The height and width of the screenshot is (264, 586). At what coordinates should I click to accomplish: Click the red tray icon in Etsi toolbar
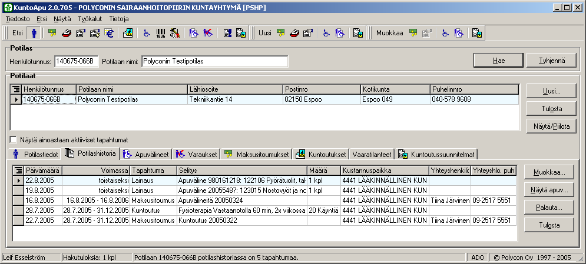[67, 33]
